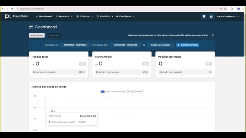Open the browser profile avatar

239,9
